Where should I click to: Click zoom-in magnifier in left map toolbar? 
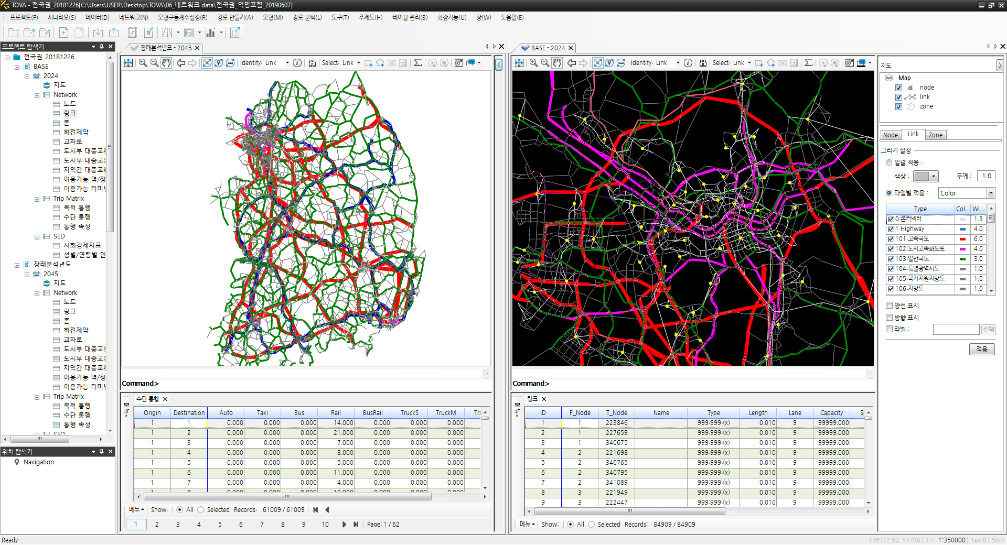pos(143,63)
